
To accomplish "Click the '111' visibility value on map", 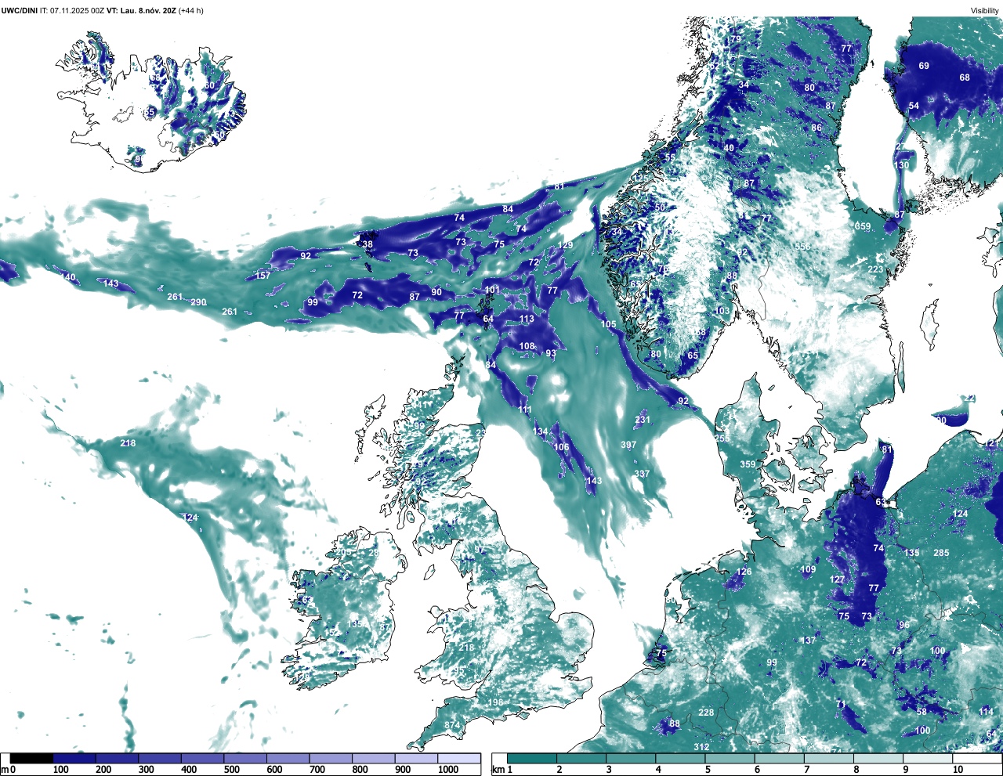I will [525, 410].
